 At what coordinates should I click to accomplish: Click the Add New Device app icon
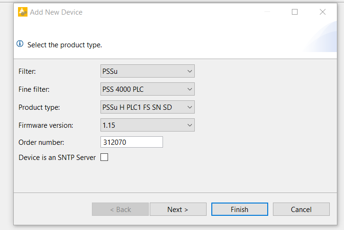23,12
